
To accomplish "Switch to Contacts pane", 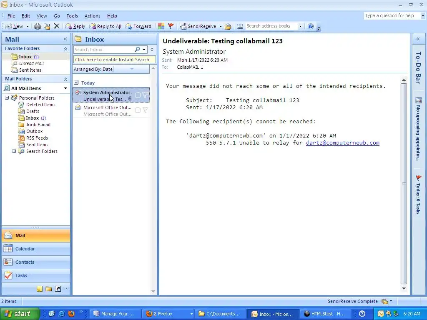I will tap(36, 262).
